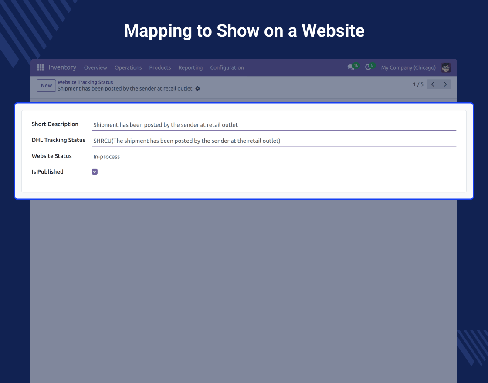Viewport: 488px width, 383px height.
Task: Expand the Operations menu
Action: (x=128, y=67)
